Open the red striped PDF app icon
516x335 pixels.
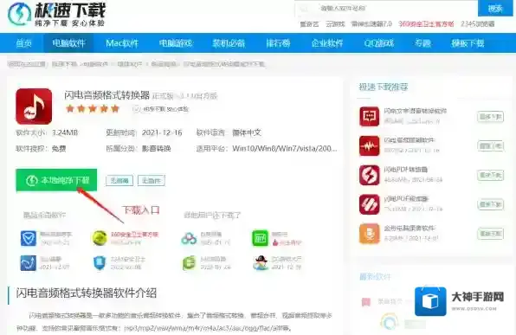[369, 204]
